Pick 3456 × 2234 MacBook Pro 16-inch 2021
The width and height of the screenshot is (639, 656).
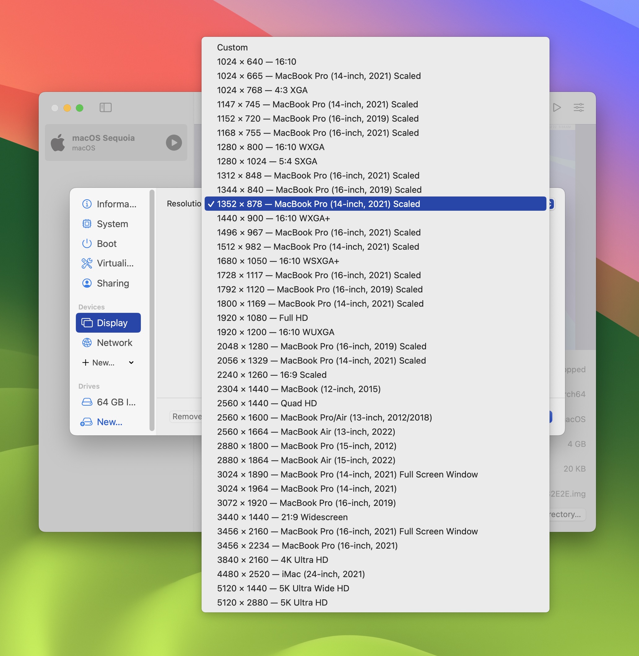click(x=375, y=546)
